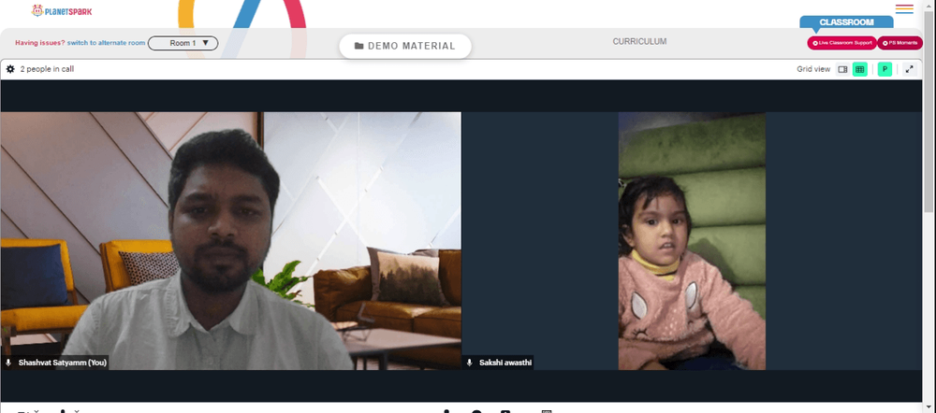This screenshot has height=413, width=936.
Task: Open call settings gear icon
Action: (x=10, y=69)
